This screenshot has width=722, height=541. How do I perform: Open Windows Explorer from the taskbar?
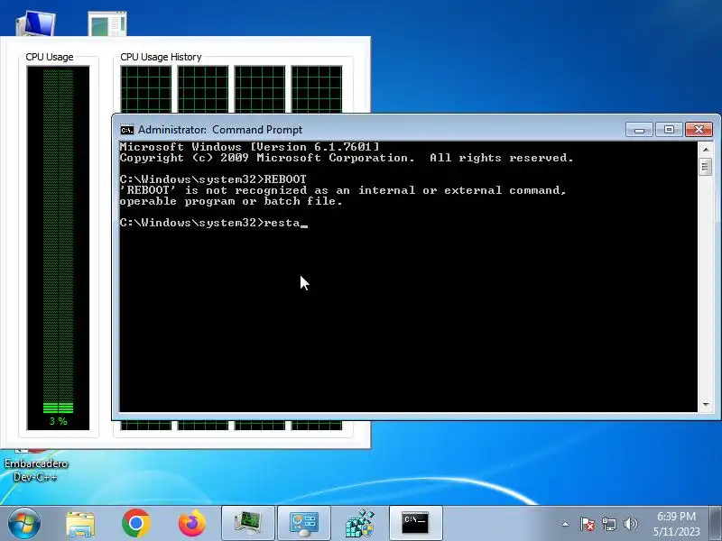(x=80, y=524)
